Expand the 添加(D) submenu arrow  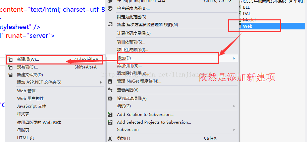pyautogui.click(x=234, y=58)
